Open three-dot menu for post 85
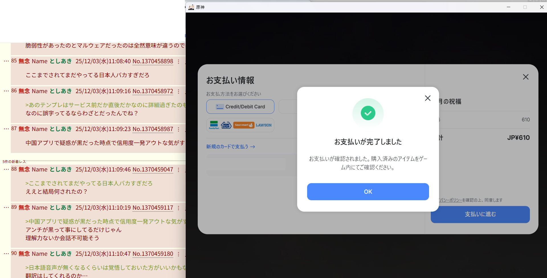Screen dimensions: 547x278 coord(179,62)
